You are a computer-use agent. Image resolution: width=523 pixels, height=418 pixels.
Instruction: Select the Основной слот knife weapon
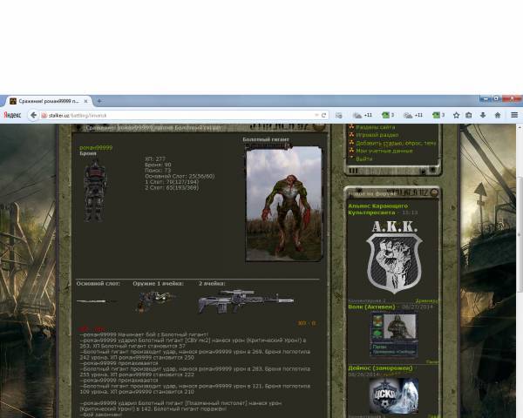click(x=97, y=301)
